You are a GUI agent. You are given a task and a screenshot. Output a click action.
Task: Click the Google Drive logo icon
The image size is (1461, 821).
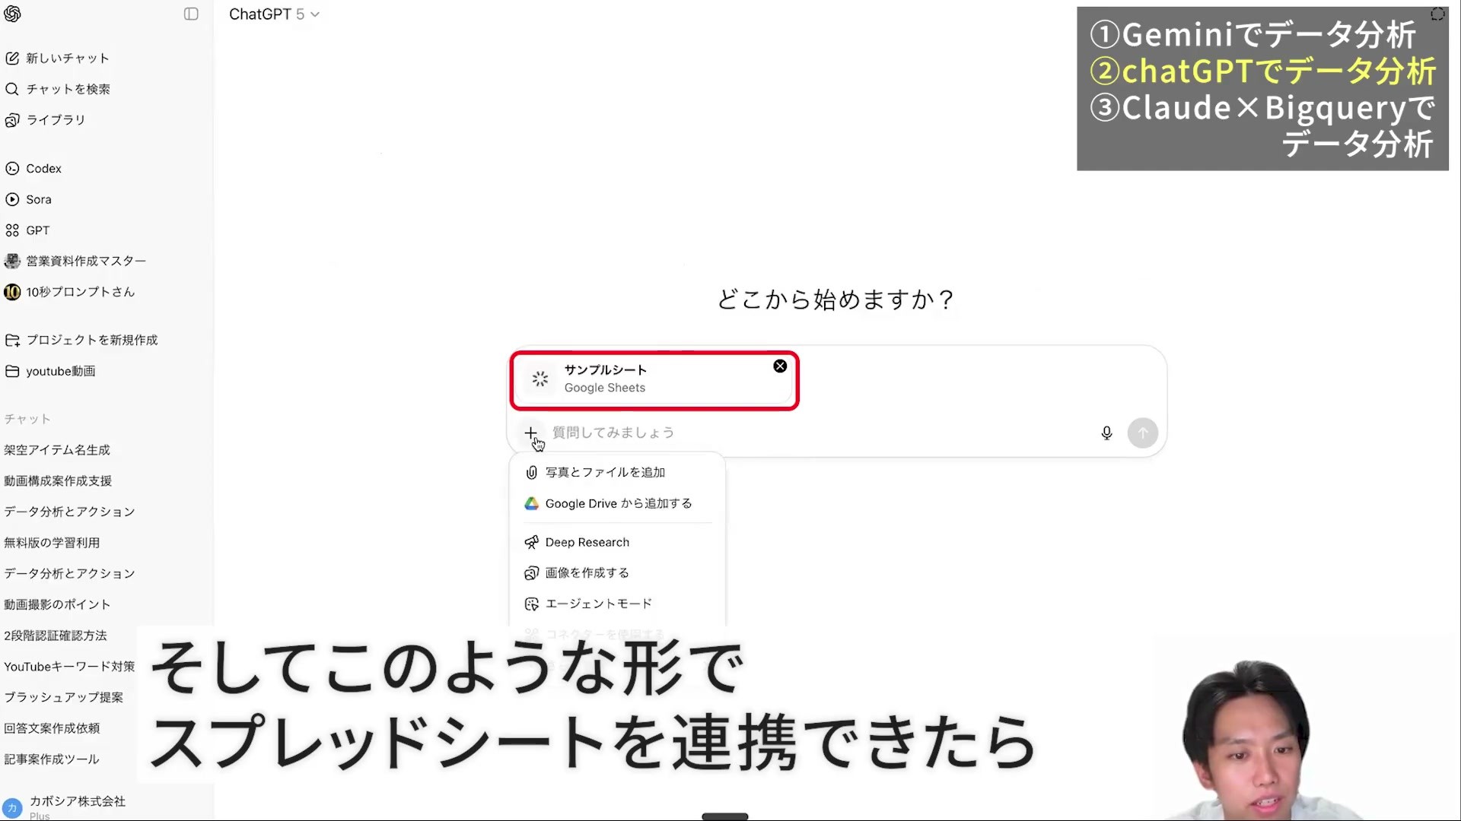click(531, 503)
